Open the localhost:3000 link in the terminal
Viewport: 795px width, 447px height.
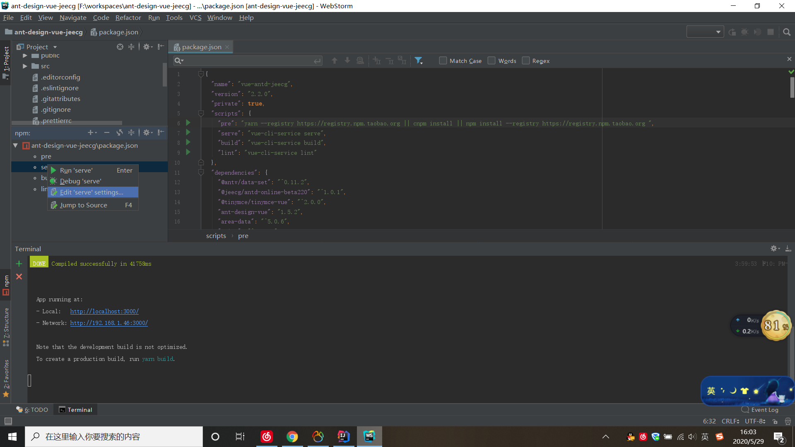pos(104,311)
